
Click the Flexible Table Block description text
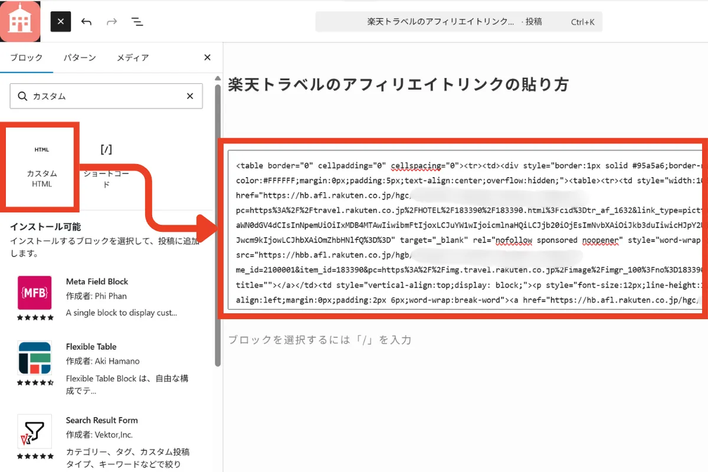pos(127,384)
